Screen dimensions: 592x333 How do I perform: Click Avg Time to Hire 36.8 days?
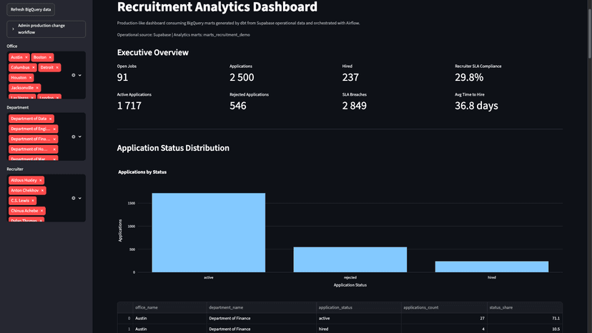[476, 106]
